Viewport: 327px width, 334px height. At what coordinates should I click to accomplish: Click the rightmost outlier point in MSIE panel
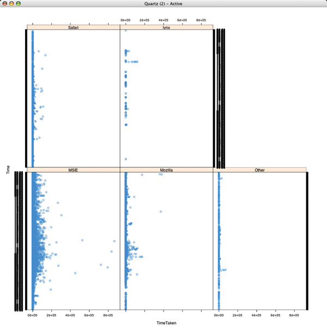pyautogui.click(x=114, y=241)
